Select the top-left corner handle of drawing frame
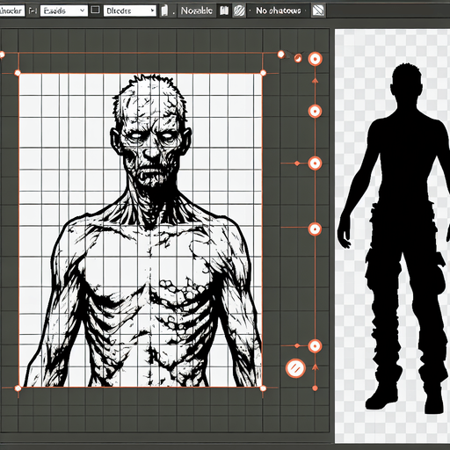The height and width of the screenshot is (450, 450). point(18,73)
